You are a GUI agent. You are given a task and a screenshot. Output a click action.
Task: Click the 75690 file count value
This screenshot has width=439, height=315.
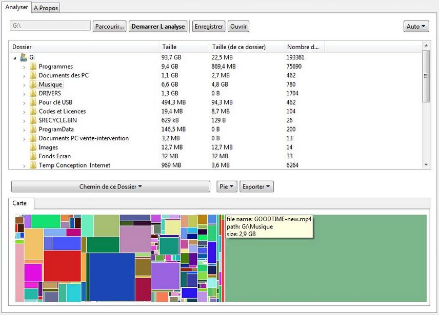294,67
